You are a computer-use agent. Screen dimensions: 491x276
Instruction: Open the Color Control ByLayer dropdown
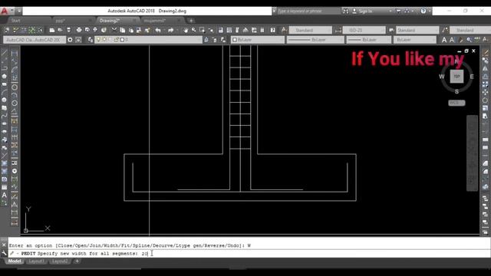(x=258, y=40)
